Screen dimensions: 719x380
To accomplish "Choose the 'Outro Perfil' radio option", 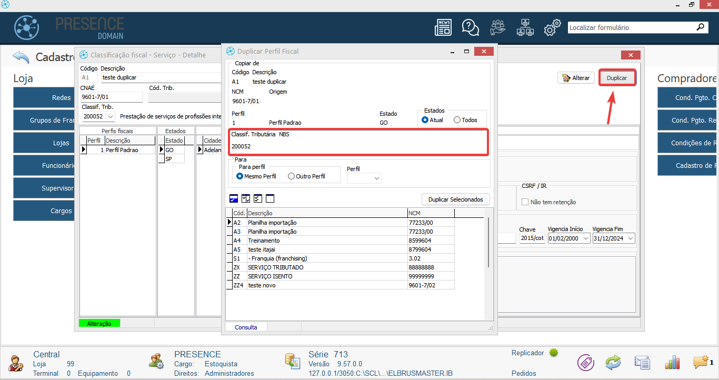I will tap(292, 176).
